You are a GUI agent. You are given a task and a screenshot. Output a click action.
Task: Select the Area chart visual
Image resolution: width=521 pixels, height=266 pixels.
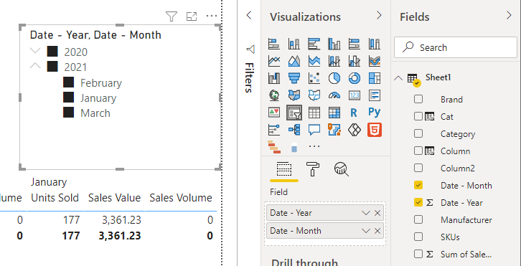[294, 61]
